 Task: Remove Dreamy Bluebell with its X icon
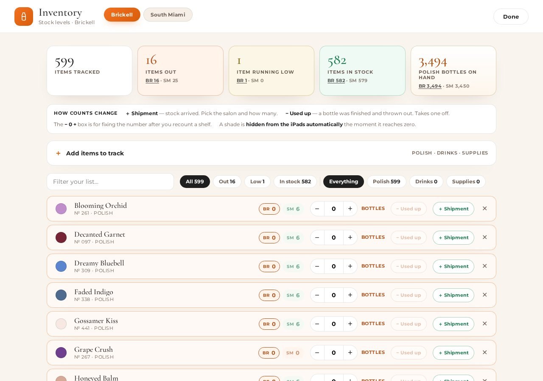[484, 266]
